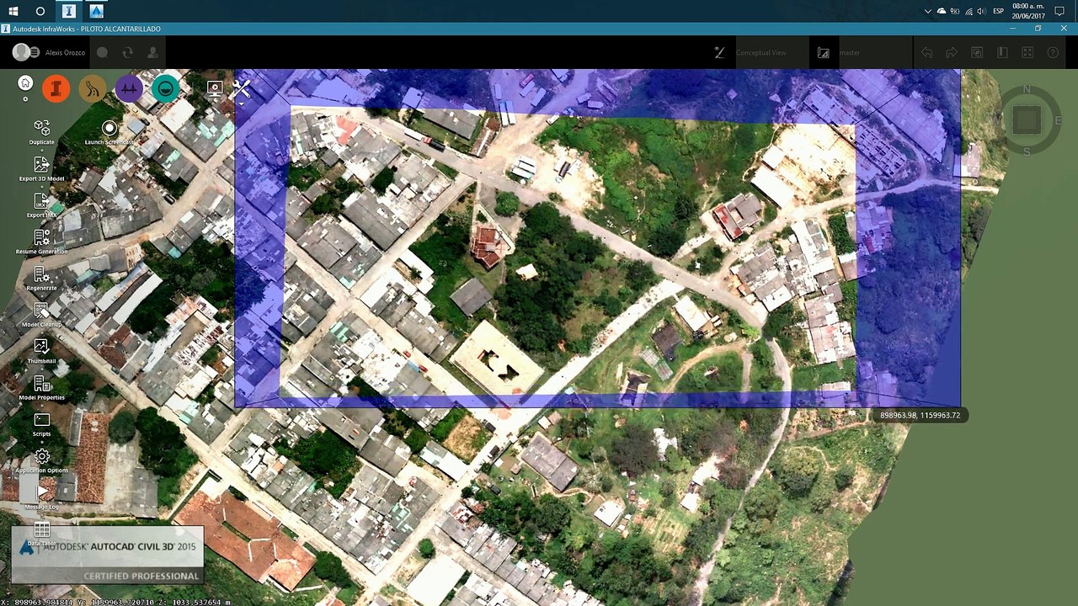Click the Duplicate model tool
The width and height of the screenshot is (1078, 606).
click(x=41, y=132)
